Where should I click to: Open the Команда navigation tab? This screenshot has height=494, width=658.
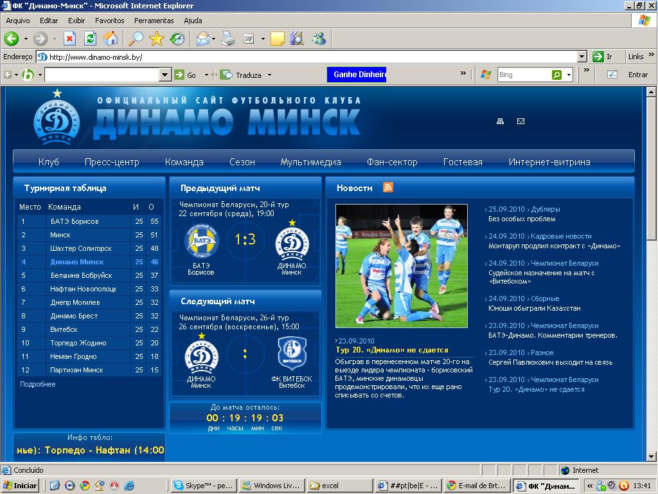click(x=184, y=162)
